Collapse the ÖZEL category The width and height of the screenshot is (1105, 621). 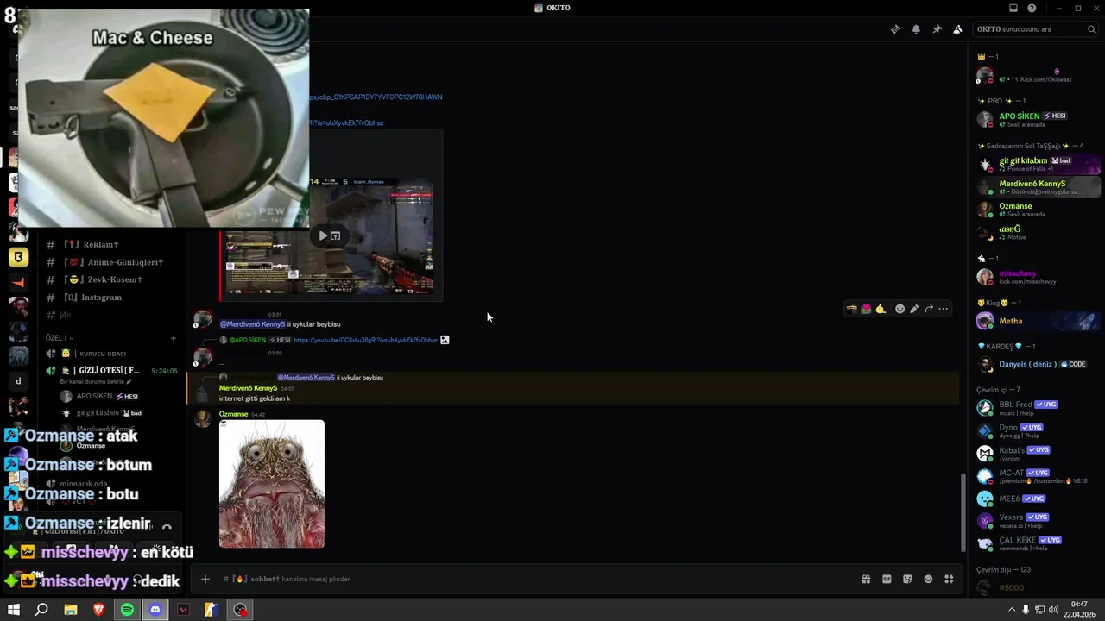tap(59, 338)
